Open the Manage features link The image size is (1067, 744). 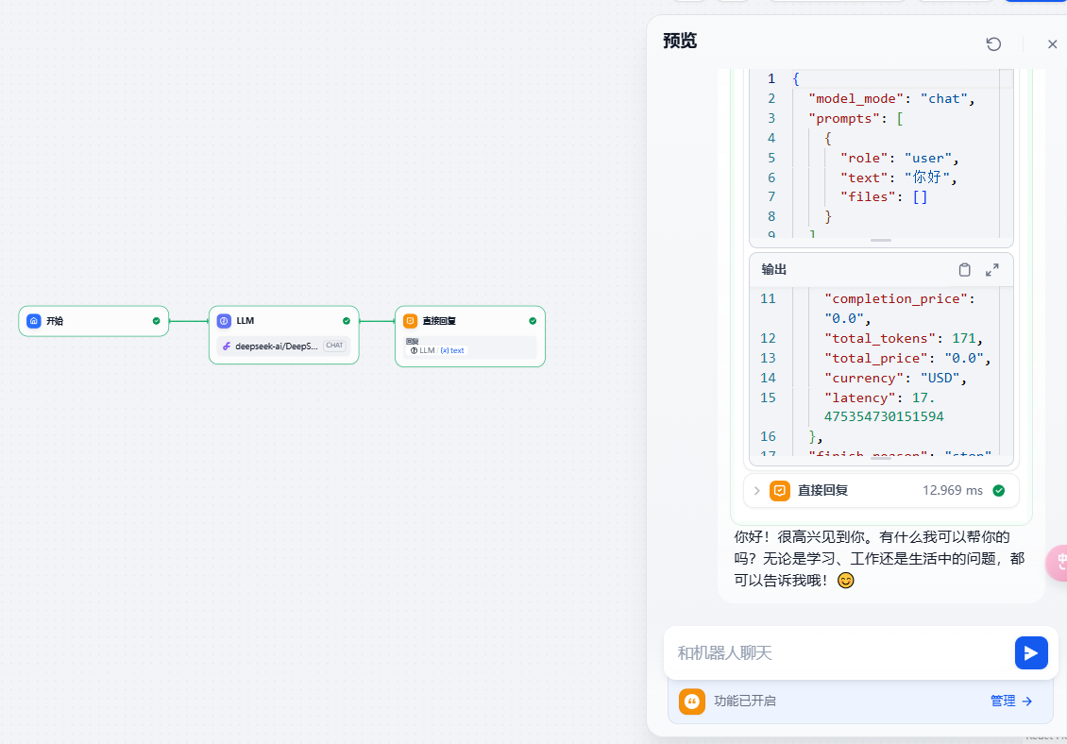pyautogui.click(x=1011, y=702)
